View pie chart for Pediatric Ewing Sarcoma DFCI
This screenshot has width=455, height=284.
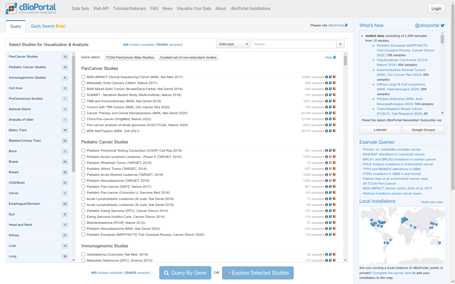(334, 211)
